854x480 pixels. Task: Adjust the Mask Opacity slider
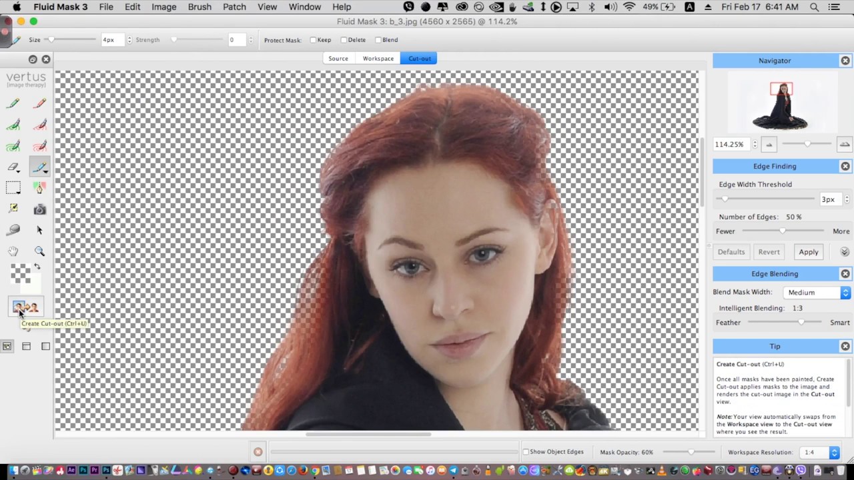691,453
